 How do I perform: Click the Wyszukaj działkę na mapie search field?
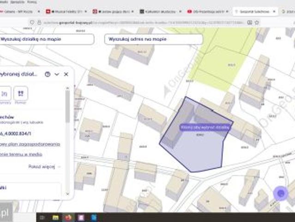(x=46, y=39)
